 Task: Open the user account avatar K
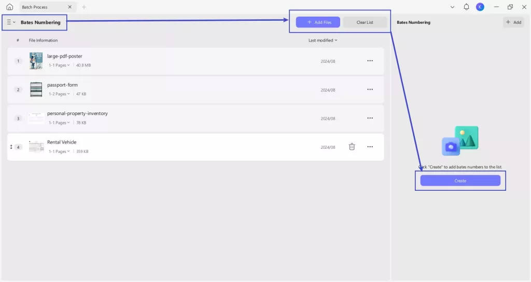[x=480, y=7]
